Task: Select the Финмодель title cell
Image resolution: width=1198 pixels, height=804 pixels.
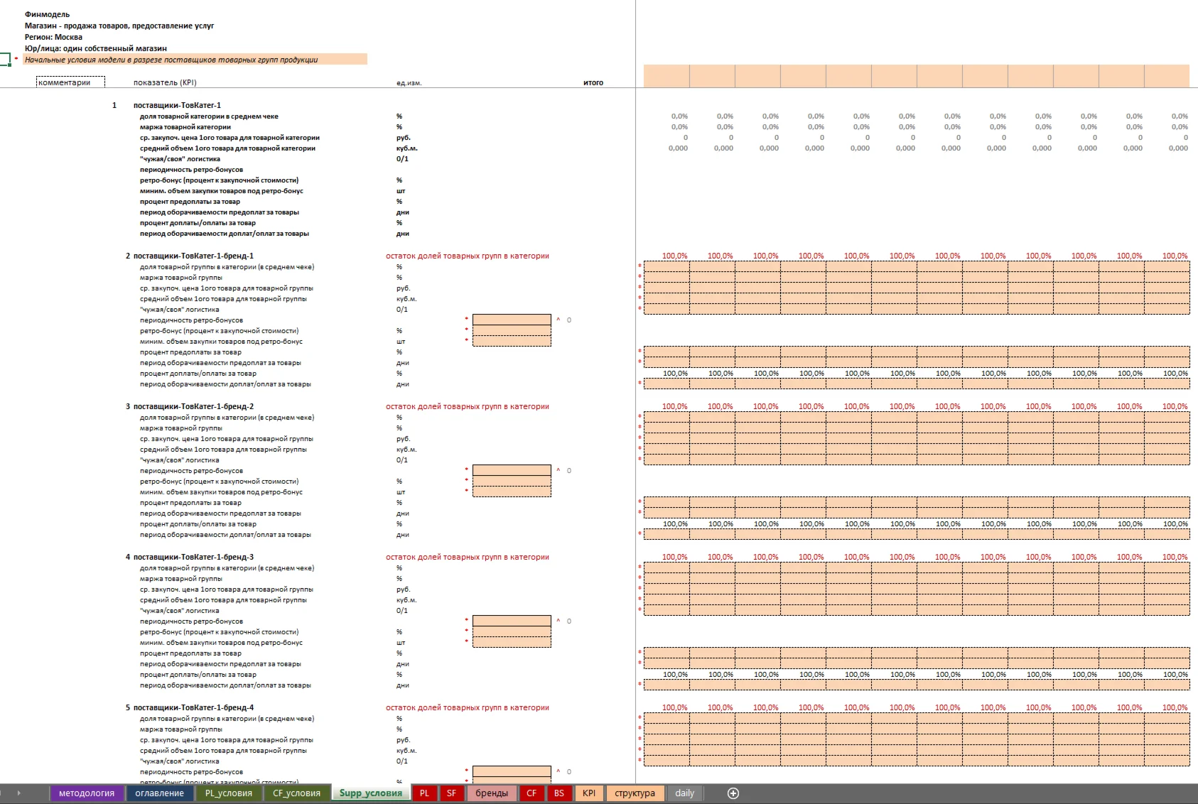Action: pyautogui.click(x=47, y=14)
